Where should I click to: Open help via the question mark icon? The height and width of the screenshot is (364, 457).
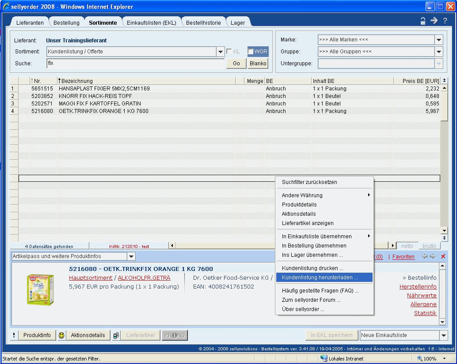445,21
